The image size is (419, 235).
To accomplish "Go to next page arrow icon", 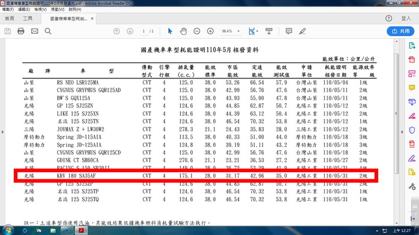I will point(130,31).
